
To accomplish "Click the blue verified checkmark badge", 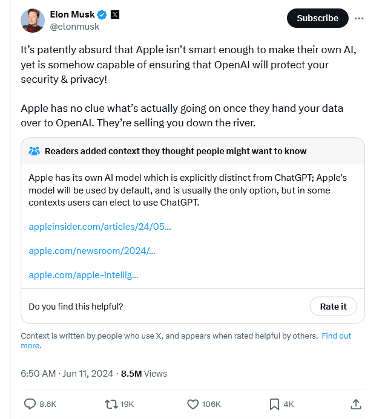I will click(102, 15).
